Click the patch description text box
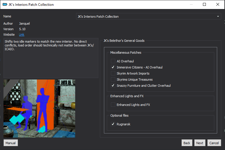The image size is (225, 150). click(51, 58)
